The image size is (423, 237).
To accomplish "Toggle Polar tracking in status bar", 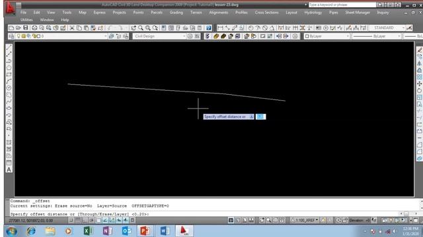I will pyautogui.click(x=92, y=221).
